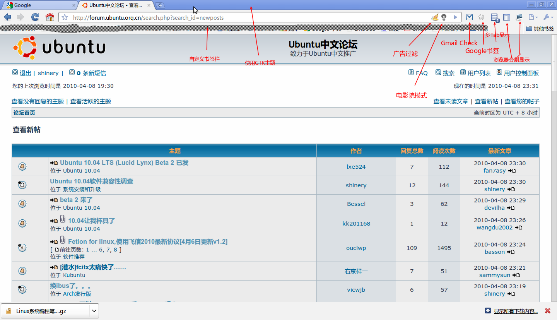
Task: Focus the address bar URL field
Action: coord(248,17)
